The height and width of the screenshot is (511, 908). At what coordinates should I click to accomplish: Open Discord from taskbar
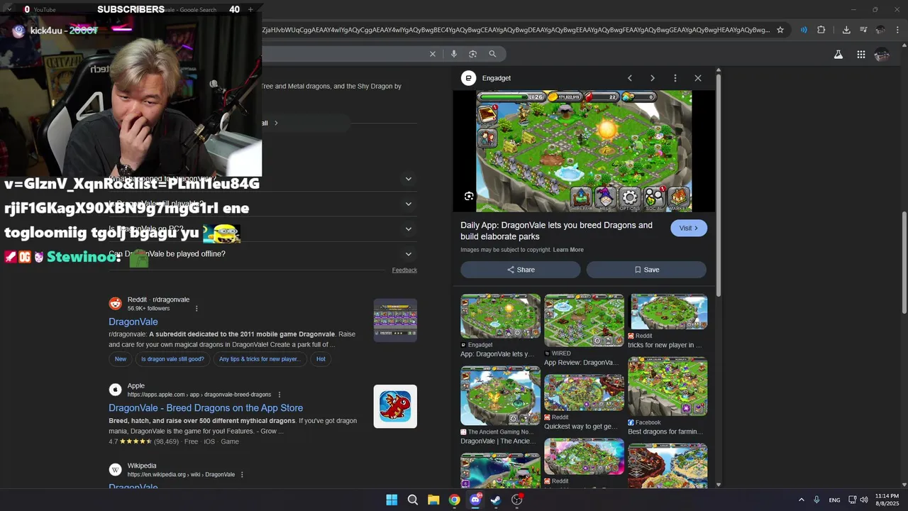coord(475,500)
